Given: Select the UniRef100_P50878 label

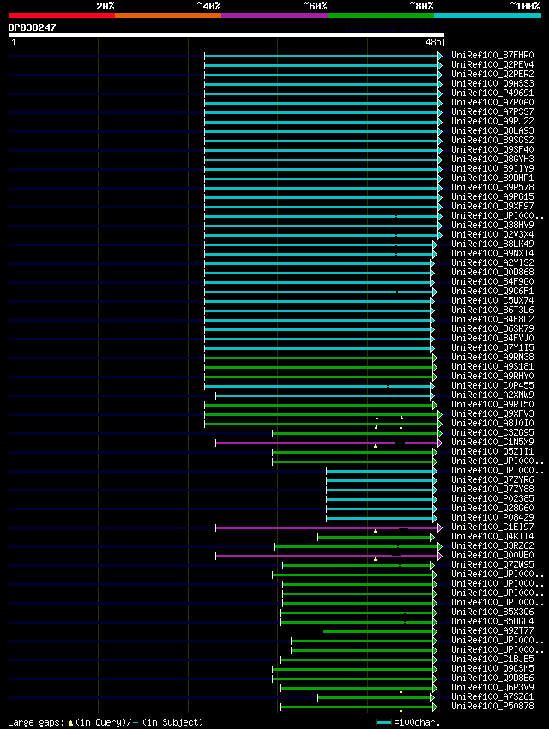Looking at the screenshot, I should pos(492,706).
